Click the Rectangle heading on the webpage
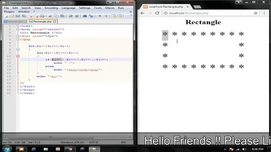Viewport: 271px width, 152px height. pos(203,22)
